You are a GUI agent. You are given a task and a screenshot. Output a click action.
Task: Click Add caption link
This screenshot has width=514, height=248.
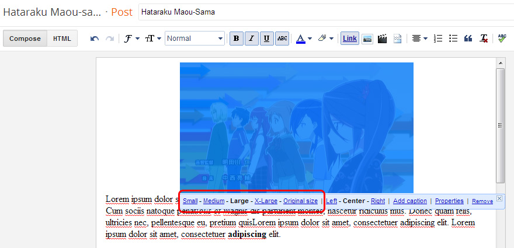(410, 201)
